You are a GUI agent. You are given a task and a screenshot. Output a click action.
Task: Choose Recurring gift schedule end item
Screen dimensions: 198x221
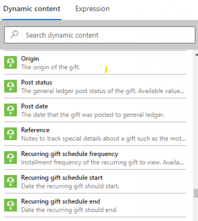(95, 205)
